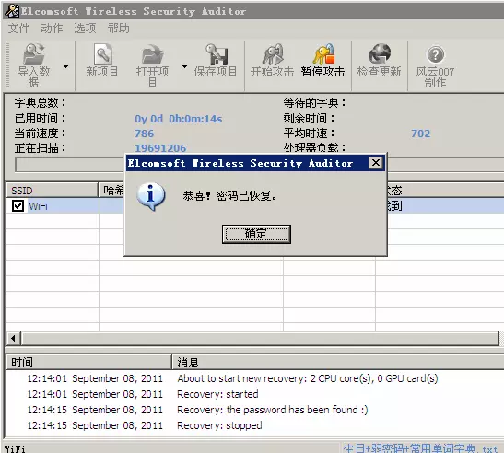
Task: Open the Options (选项) menu
Action: pyautogui.click(x=85, y=29)
